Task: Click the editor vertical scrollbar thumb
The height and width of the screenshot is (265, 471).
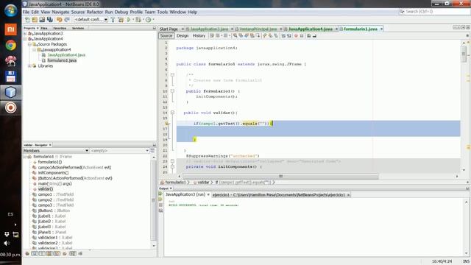Action: click(x=464, y=54)
